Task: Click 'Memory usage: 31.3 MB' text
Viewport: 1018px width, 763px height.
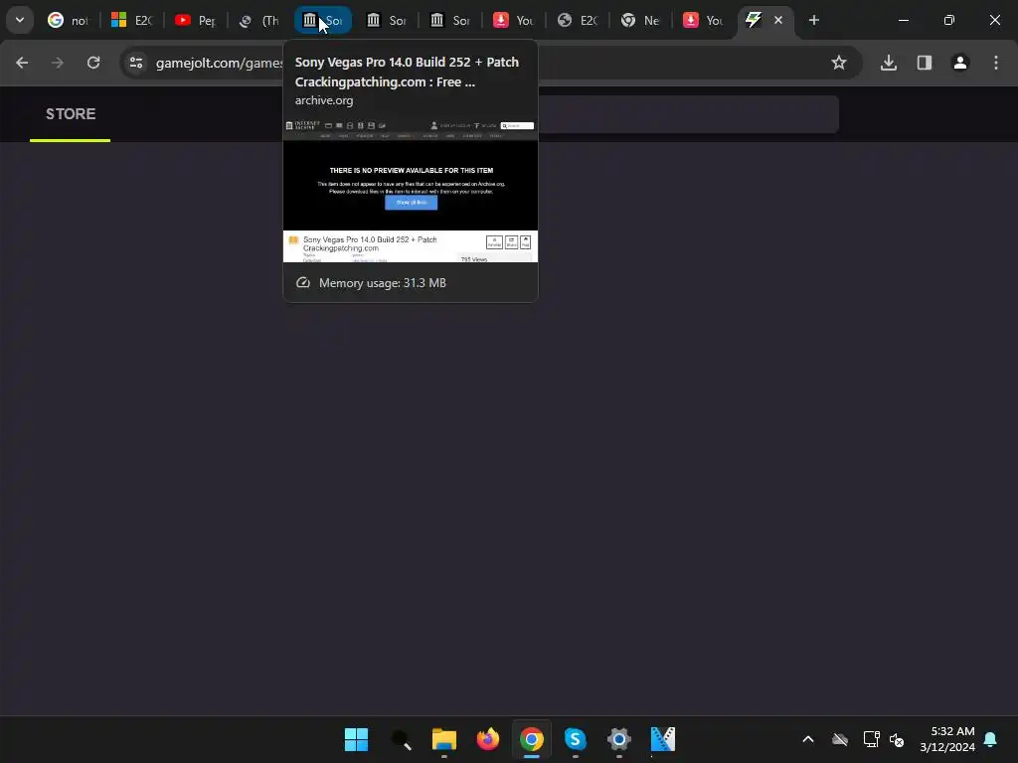Action: point(383,283)
